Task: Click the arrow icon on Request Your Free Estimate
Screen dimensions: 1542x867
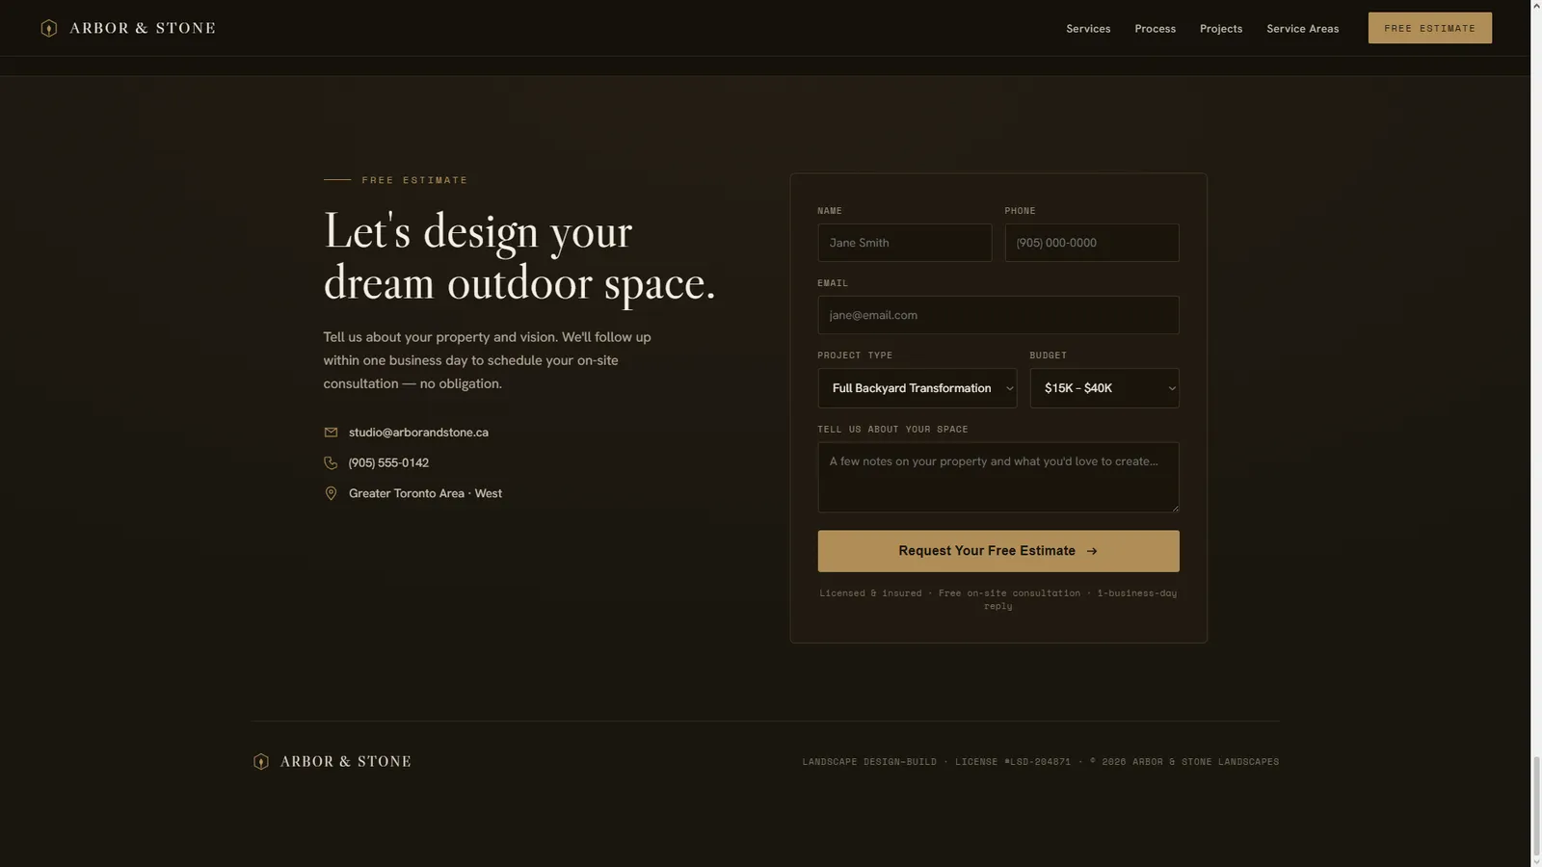Action: point(1092,551)
